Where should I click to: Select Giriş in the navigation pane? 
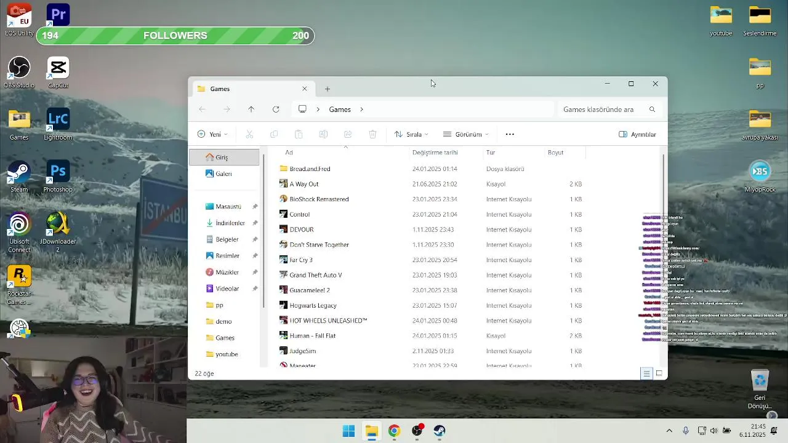tap(224, 157)
